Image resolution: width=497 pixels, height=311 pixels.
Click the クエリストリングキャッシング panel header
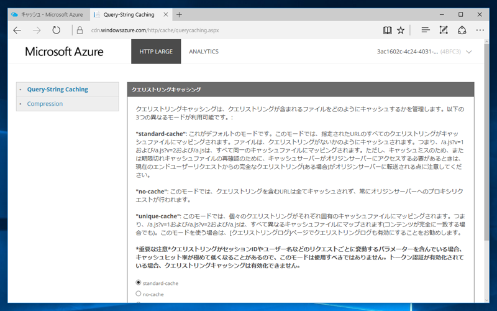tap(301, 90)
